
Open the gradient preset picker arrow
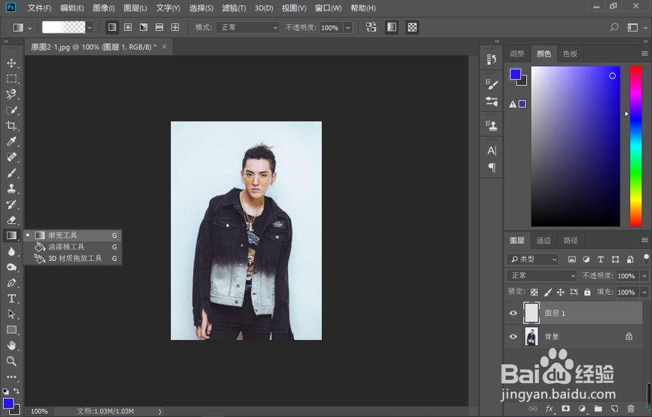90,27
